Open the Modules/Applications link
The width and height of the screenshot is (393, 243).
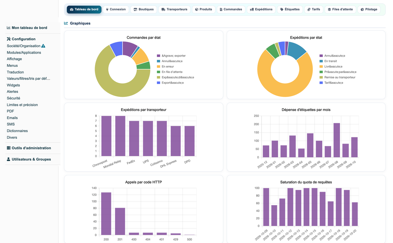coord(24,52)
